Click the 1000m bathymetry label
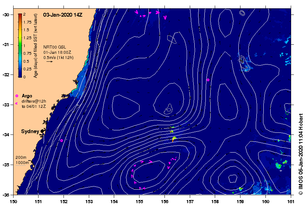Viewport: 305px width, 208px height. (22, 163)
